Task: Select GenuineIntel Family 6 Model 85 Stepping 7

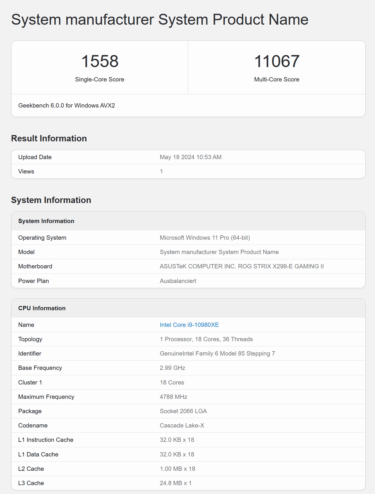Action: point(217,354)
